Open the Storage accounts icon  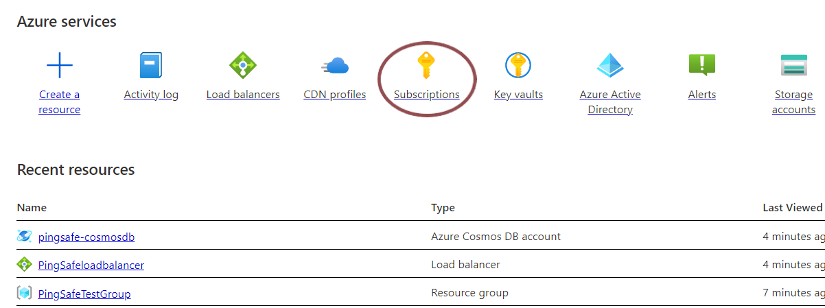point(793,66)
